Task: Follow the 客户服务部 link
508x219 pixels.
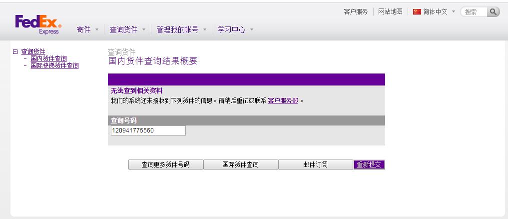Action: click(x=283, y=100)
